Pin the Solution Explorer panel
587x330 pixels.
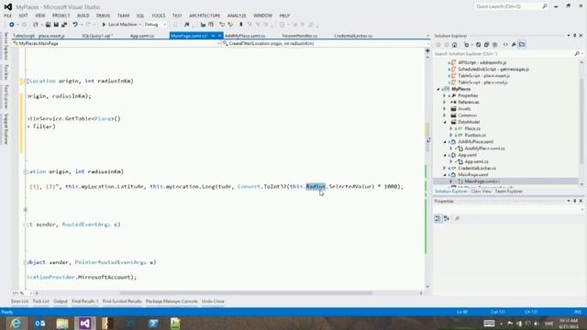pos(575,36)
